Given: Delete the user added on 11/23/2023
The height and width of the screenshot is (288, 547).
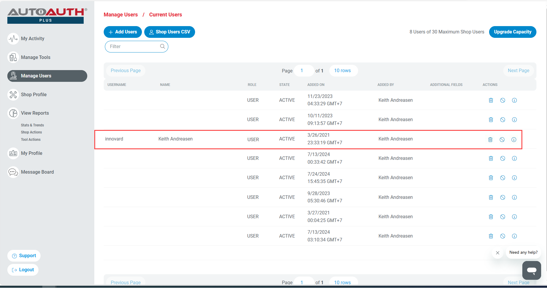Looking at the screenshot, I should coord(491,100).
